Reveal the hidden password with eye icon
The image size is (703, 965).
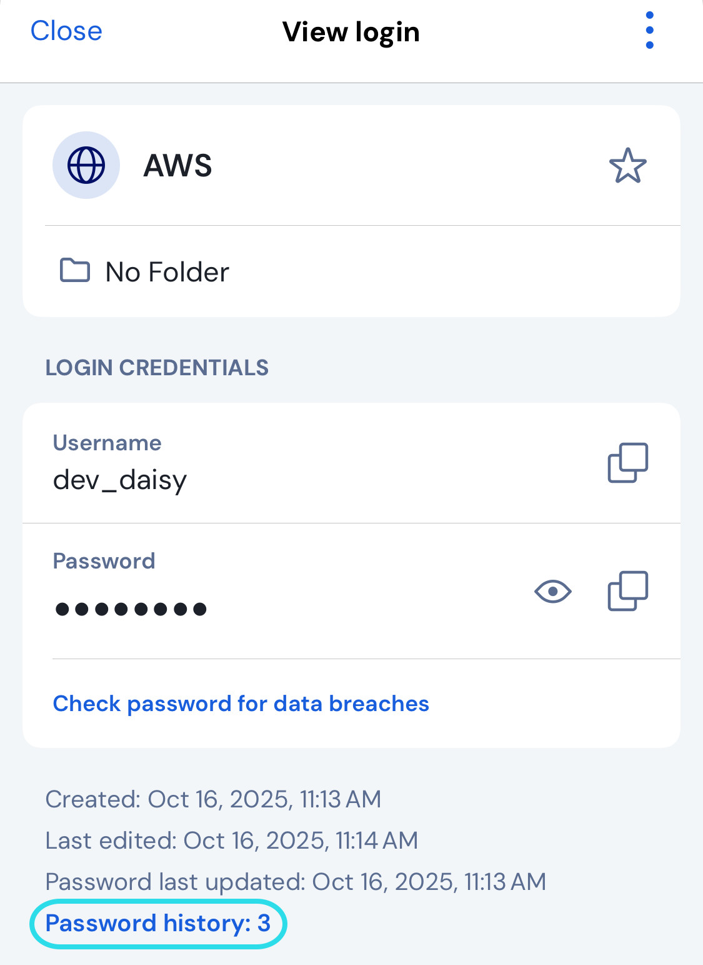coord(552,591)
